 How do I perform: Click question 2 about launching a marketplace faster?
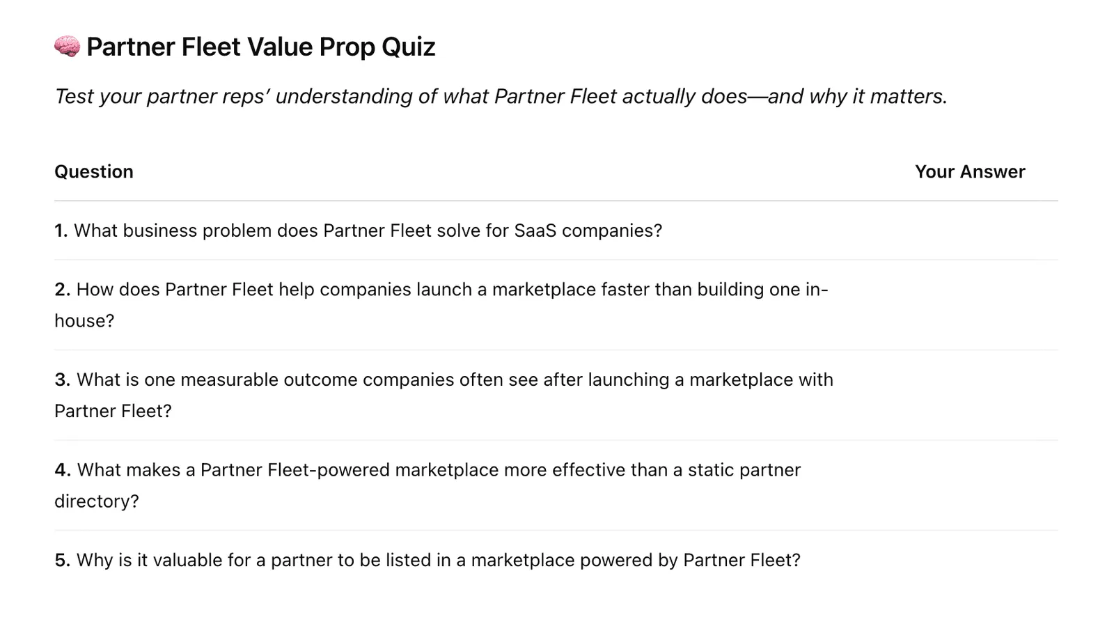click(x=441, y=305)
